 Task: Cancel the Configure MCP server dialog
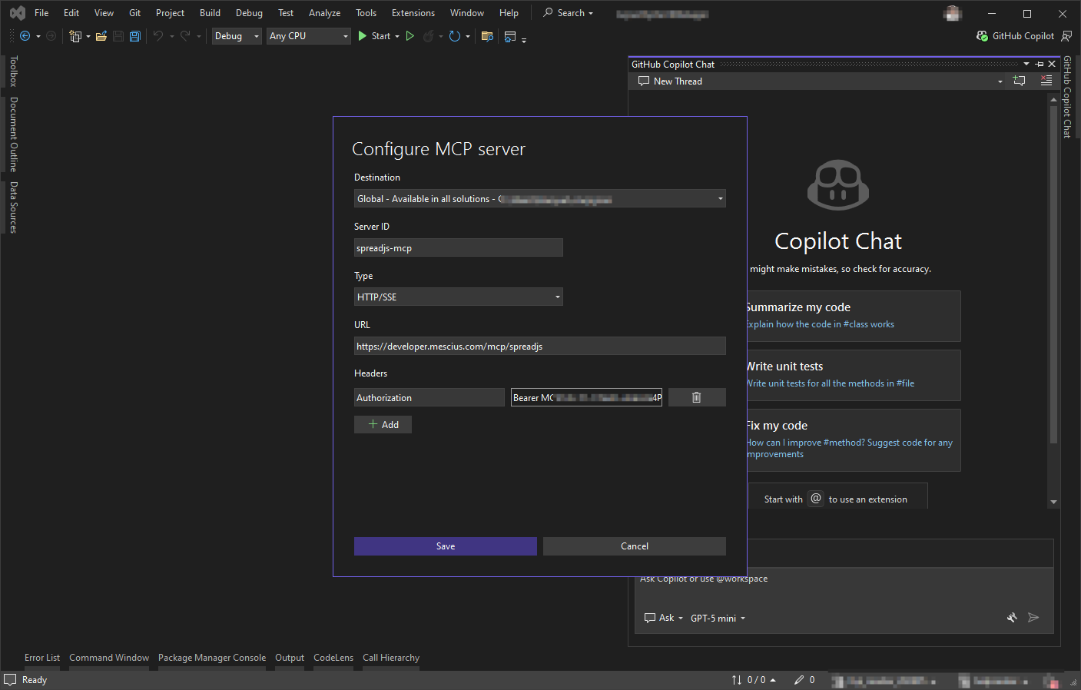click(x=635, y=546)
